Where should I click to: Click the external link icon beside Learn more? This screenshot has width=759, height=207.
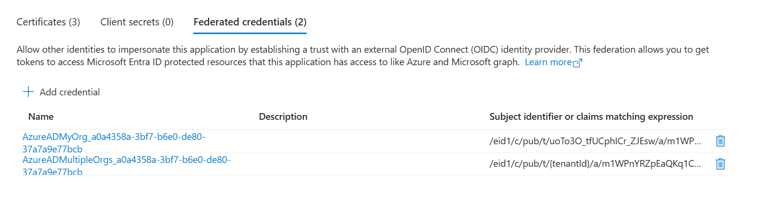pyautogui.click(x=578, y=63)
